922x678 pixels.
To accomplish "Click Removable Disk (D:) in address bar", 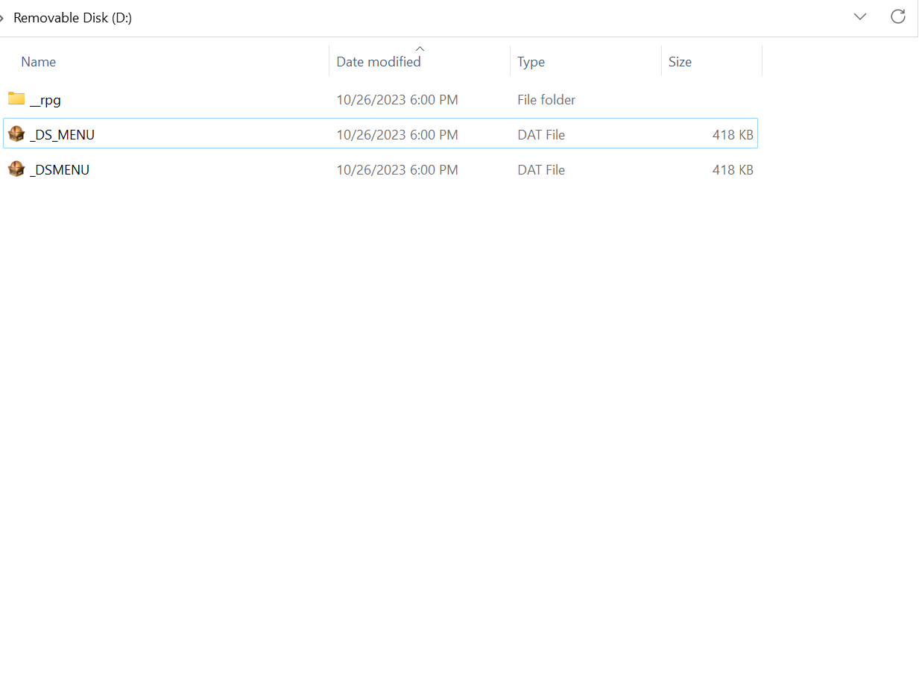I will click(x=72, y=18).
